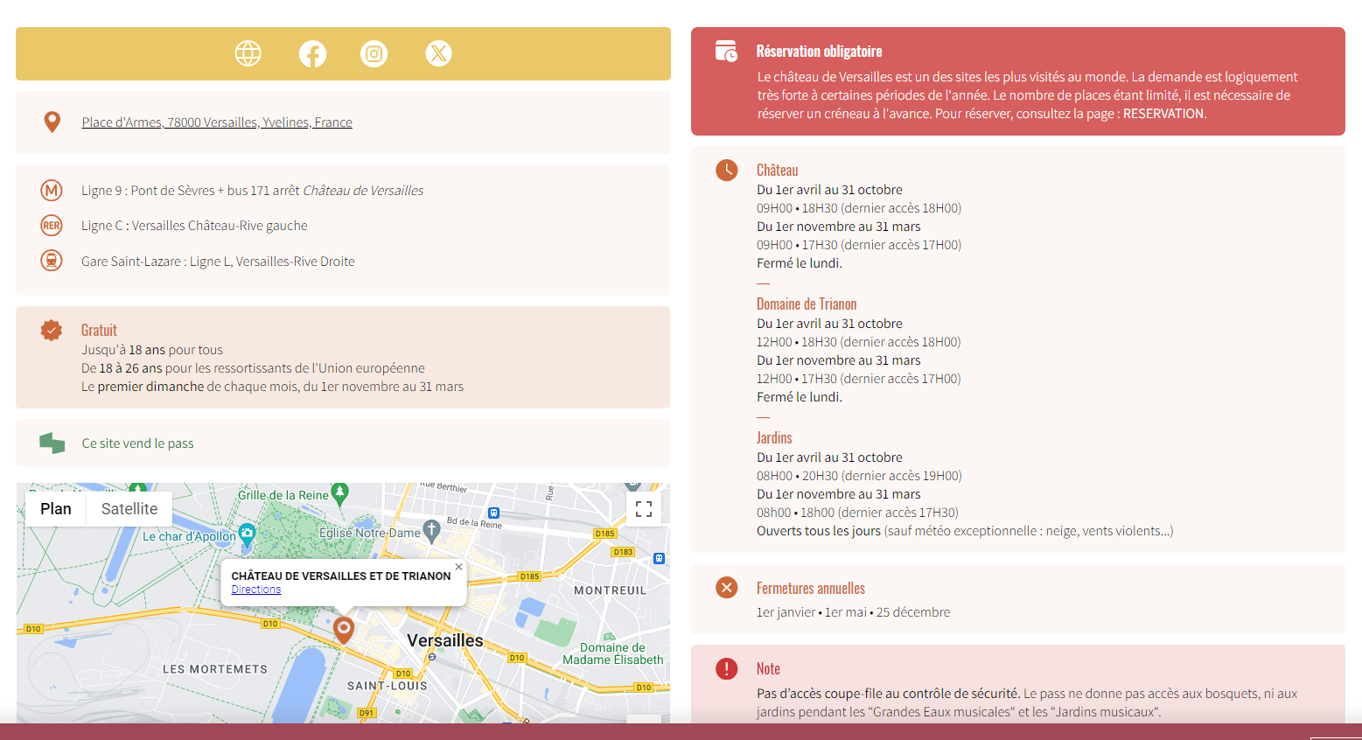Click the Fermetures annuelles heading

pyautogui.click(x=811, y=589)
